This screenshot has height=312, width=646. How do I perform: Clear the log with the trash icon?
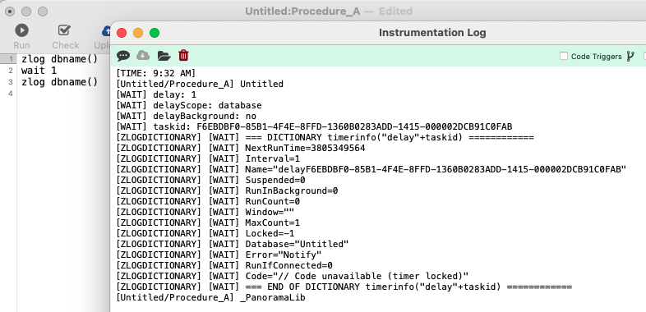pyautogui.click(x=183, y=56)
